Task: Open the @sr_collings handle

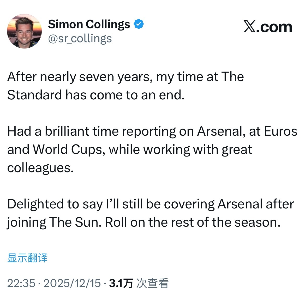Action: pos(80,38)
